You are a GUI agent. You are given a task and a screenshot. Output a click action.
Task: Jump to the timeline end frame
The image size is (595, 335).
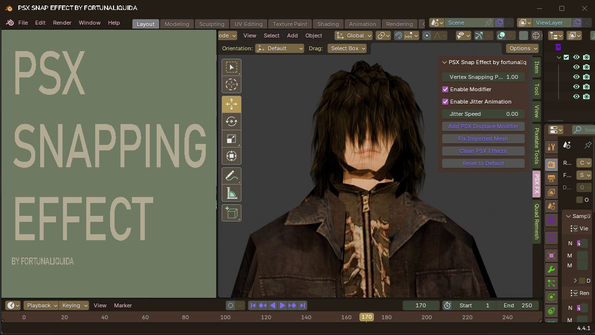[x=302, y=306]
